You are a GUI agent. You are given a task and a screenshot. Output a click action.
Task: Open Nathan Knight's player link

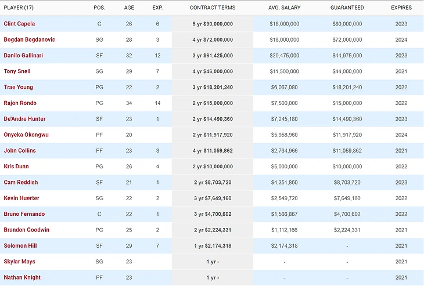tap(22, 277)
